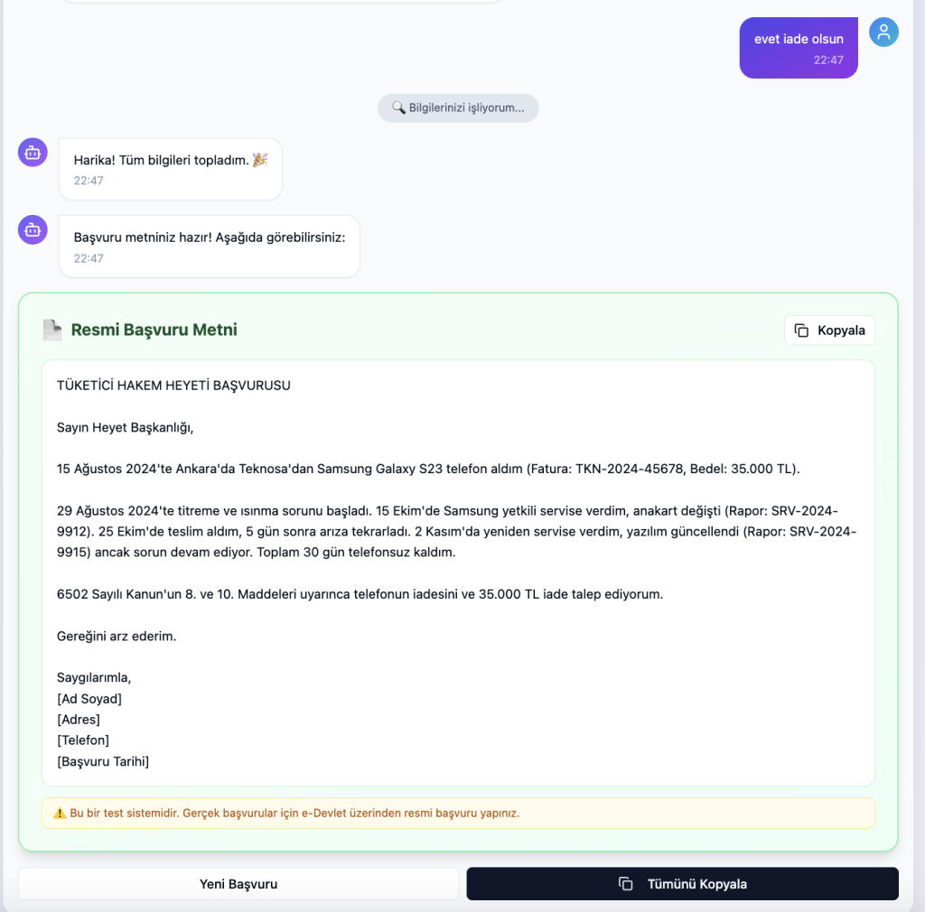Click the "[Adres]" placeholder
Screen dimensions: 925x912
pos(79,720)
